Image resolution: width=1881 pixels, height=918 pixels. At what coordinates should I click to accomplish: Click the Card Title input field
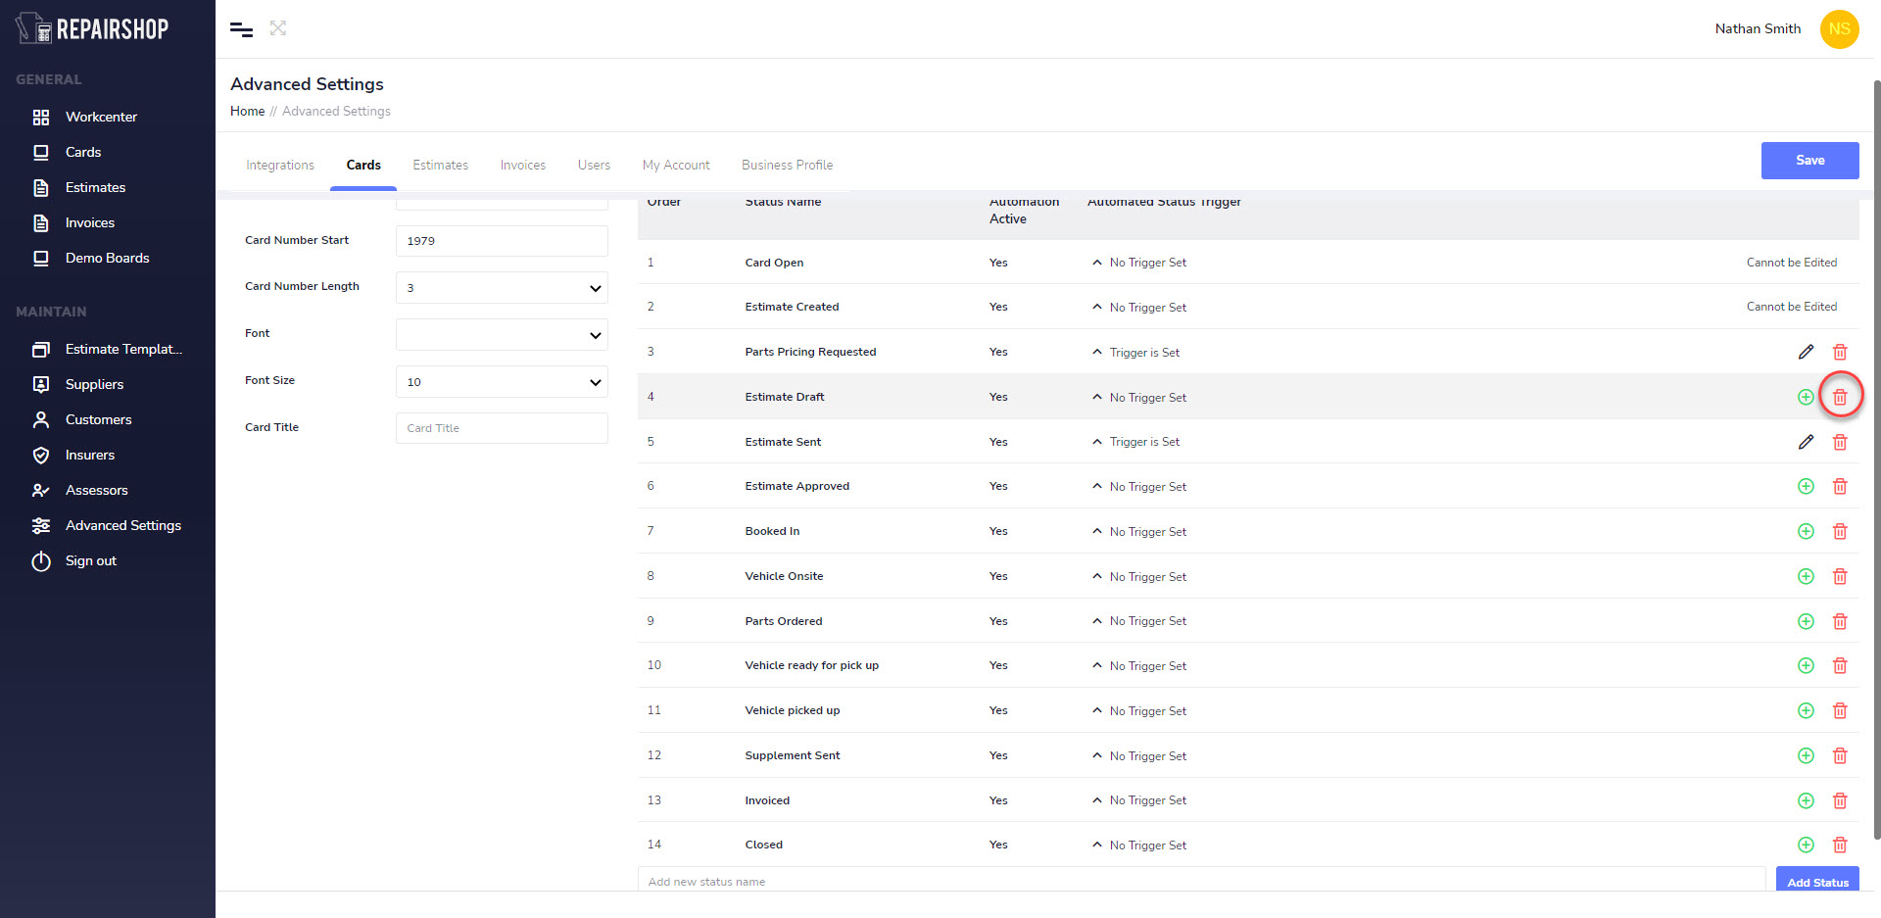502,428
